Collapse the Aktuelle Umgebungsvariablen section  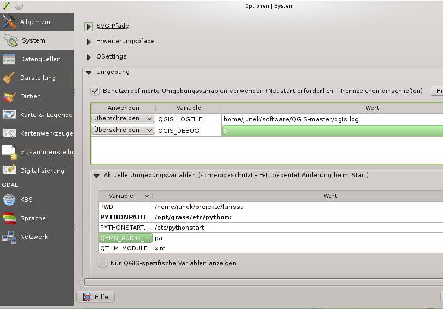pos(96,176)
